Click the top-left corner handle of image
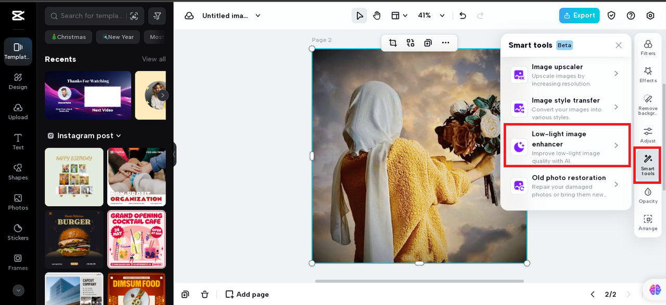Image resolution: width=666 pixels, height=305 pixels. click(312, 49)
